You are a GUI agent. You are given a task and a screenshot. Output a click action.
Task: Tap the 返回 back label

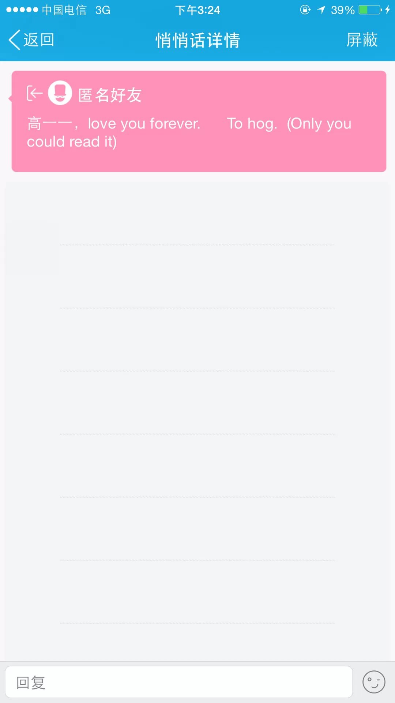click(39, 40)
